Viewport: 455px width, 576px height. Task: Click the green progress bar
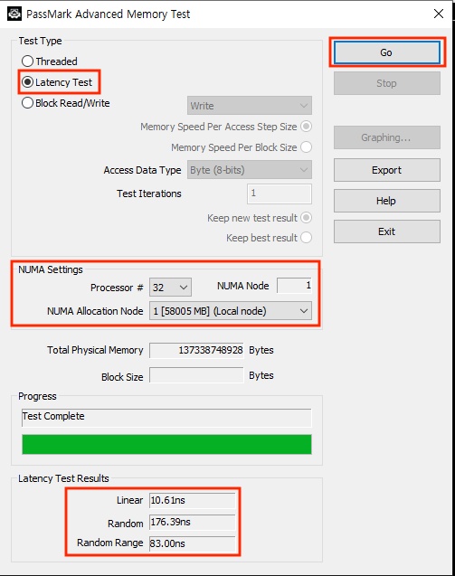(x=166, y=445)
